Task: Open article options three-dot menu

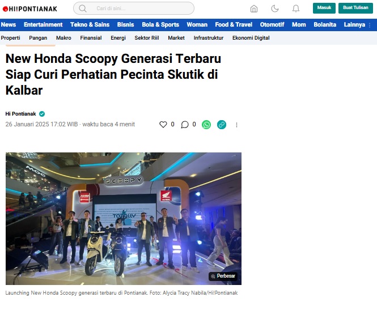Action: click(x=236, y=125)
